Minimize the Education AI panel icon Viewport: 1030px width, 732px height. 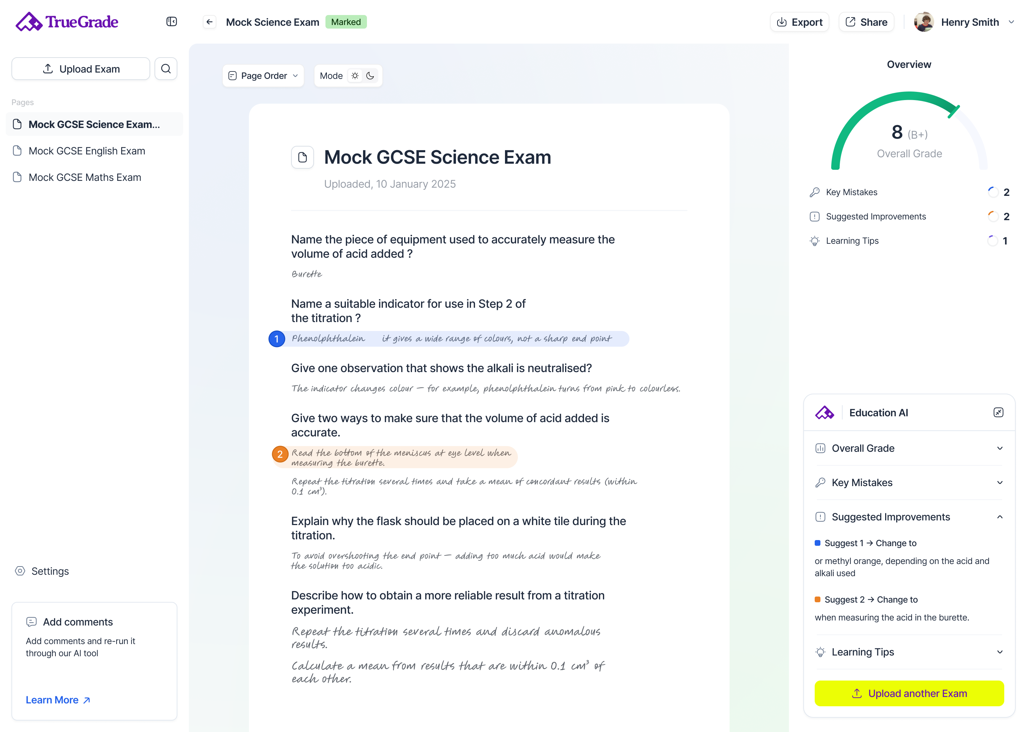point(998,412)
